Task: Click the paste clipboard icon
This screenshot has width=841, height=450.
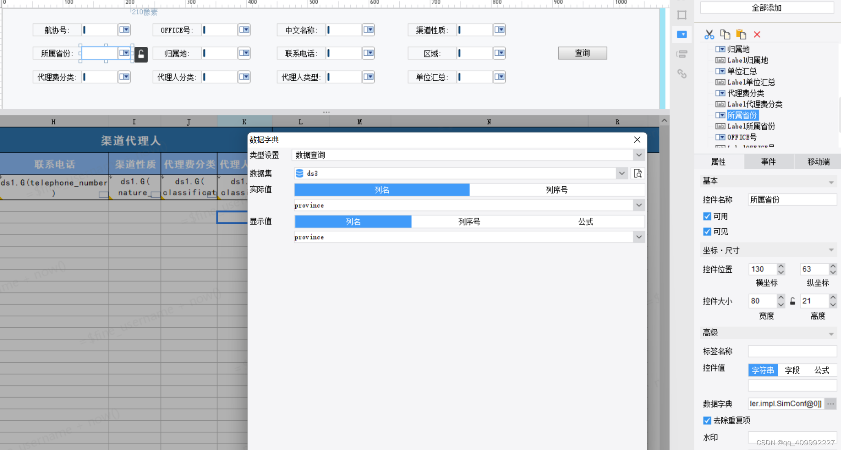Action: 741,35
